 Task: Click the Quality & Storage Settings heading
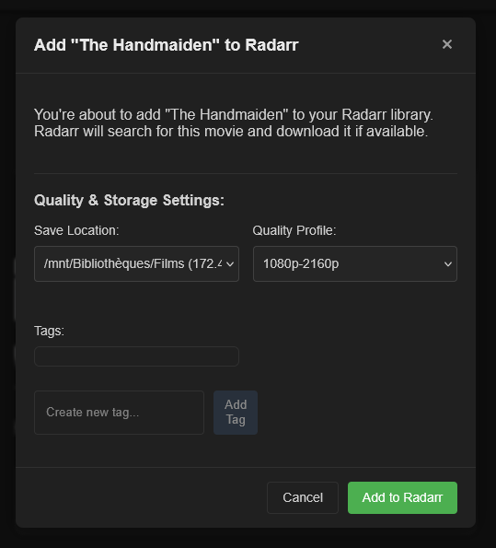pos(129,200)
